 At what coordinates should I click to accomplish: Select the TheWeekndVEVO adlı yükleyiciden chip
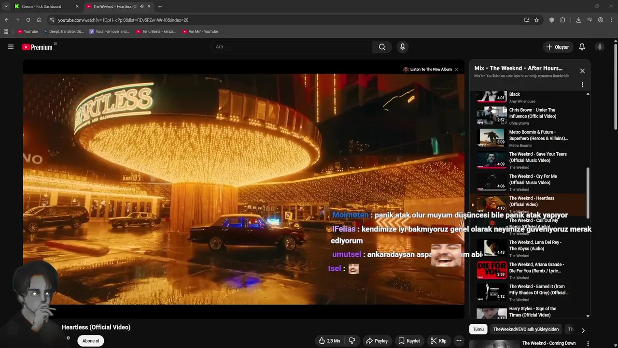[x=526, y=329]
